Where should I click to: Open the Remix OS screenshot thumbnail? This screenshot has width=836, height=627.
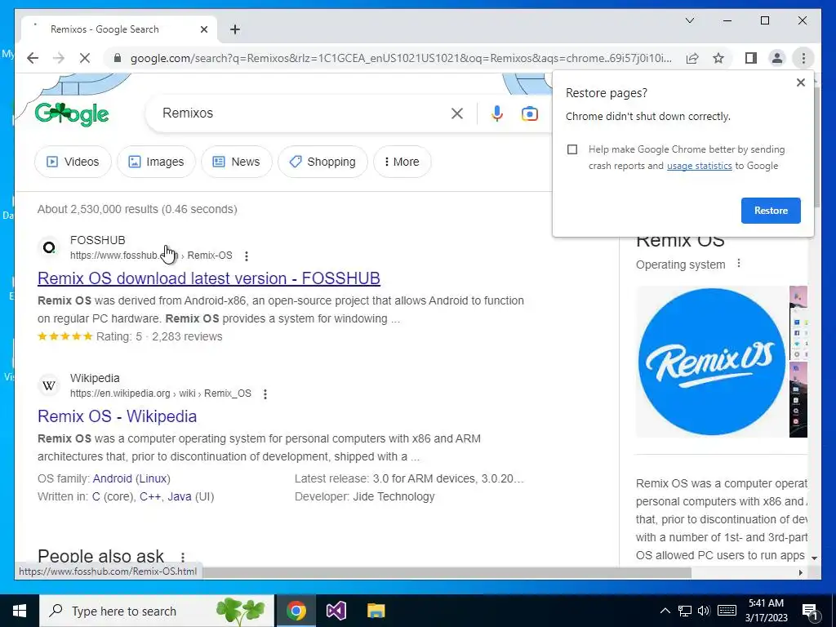[798, 323]
